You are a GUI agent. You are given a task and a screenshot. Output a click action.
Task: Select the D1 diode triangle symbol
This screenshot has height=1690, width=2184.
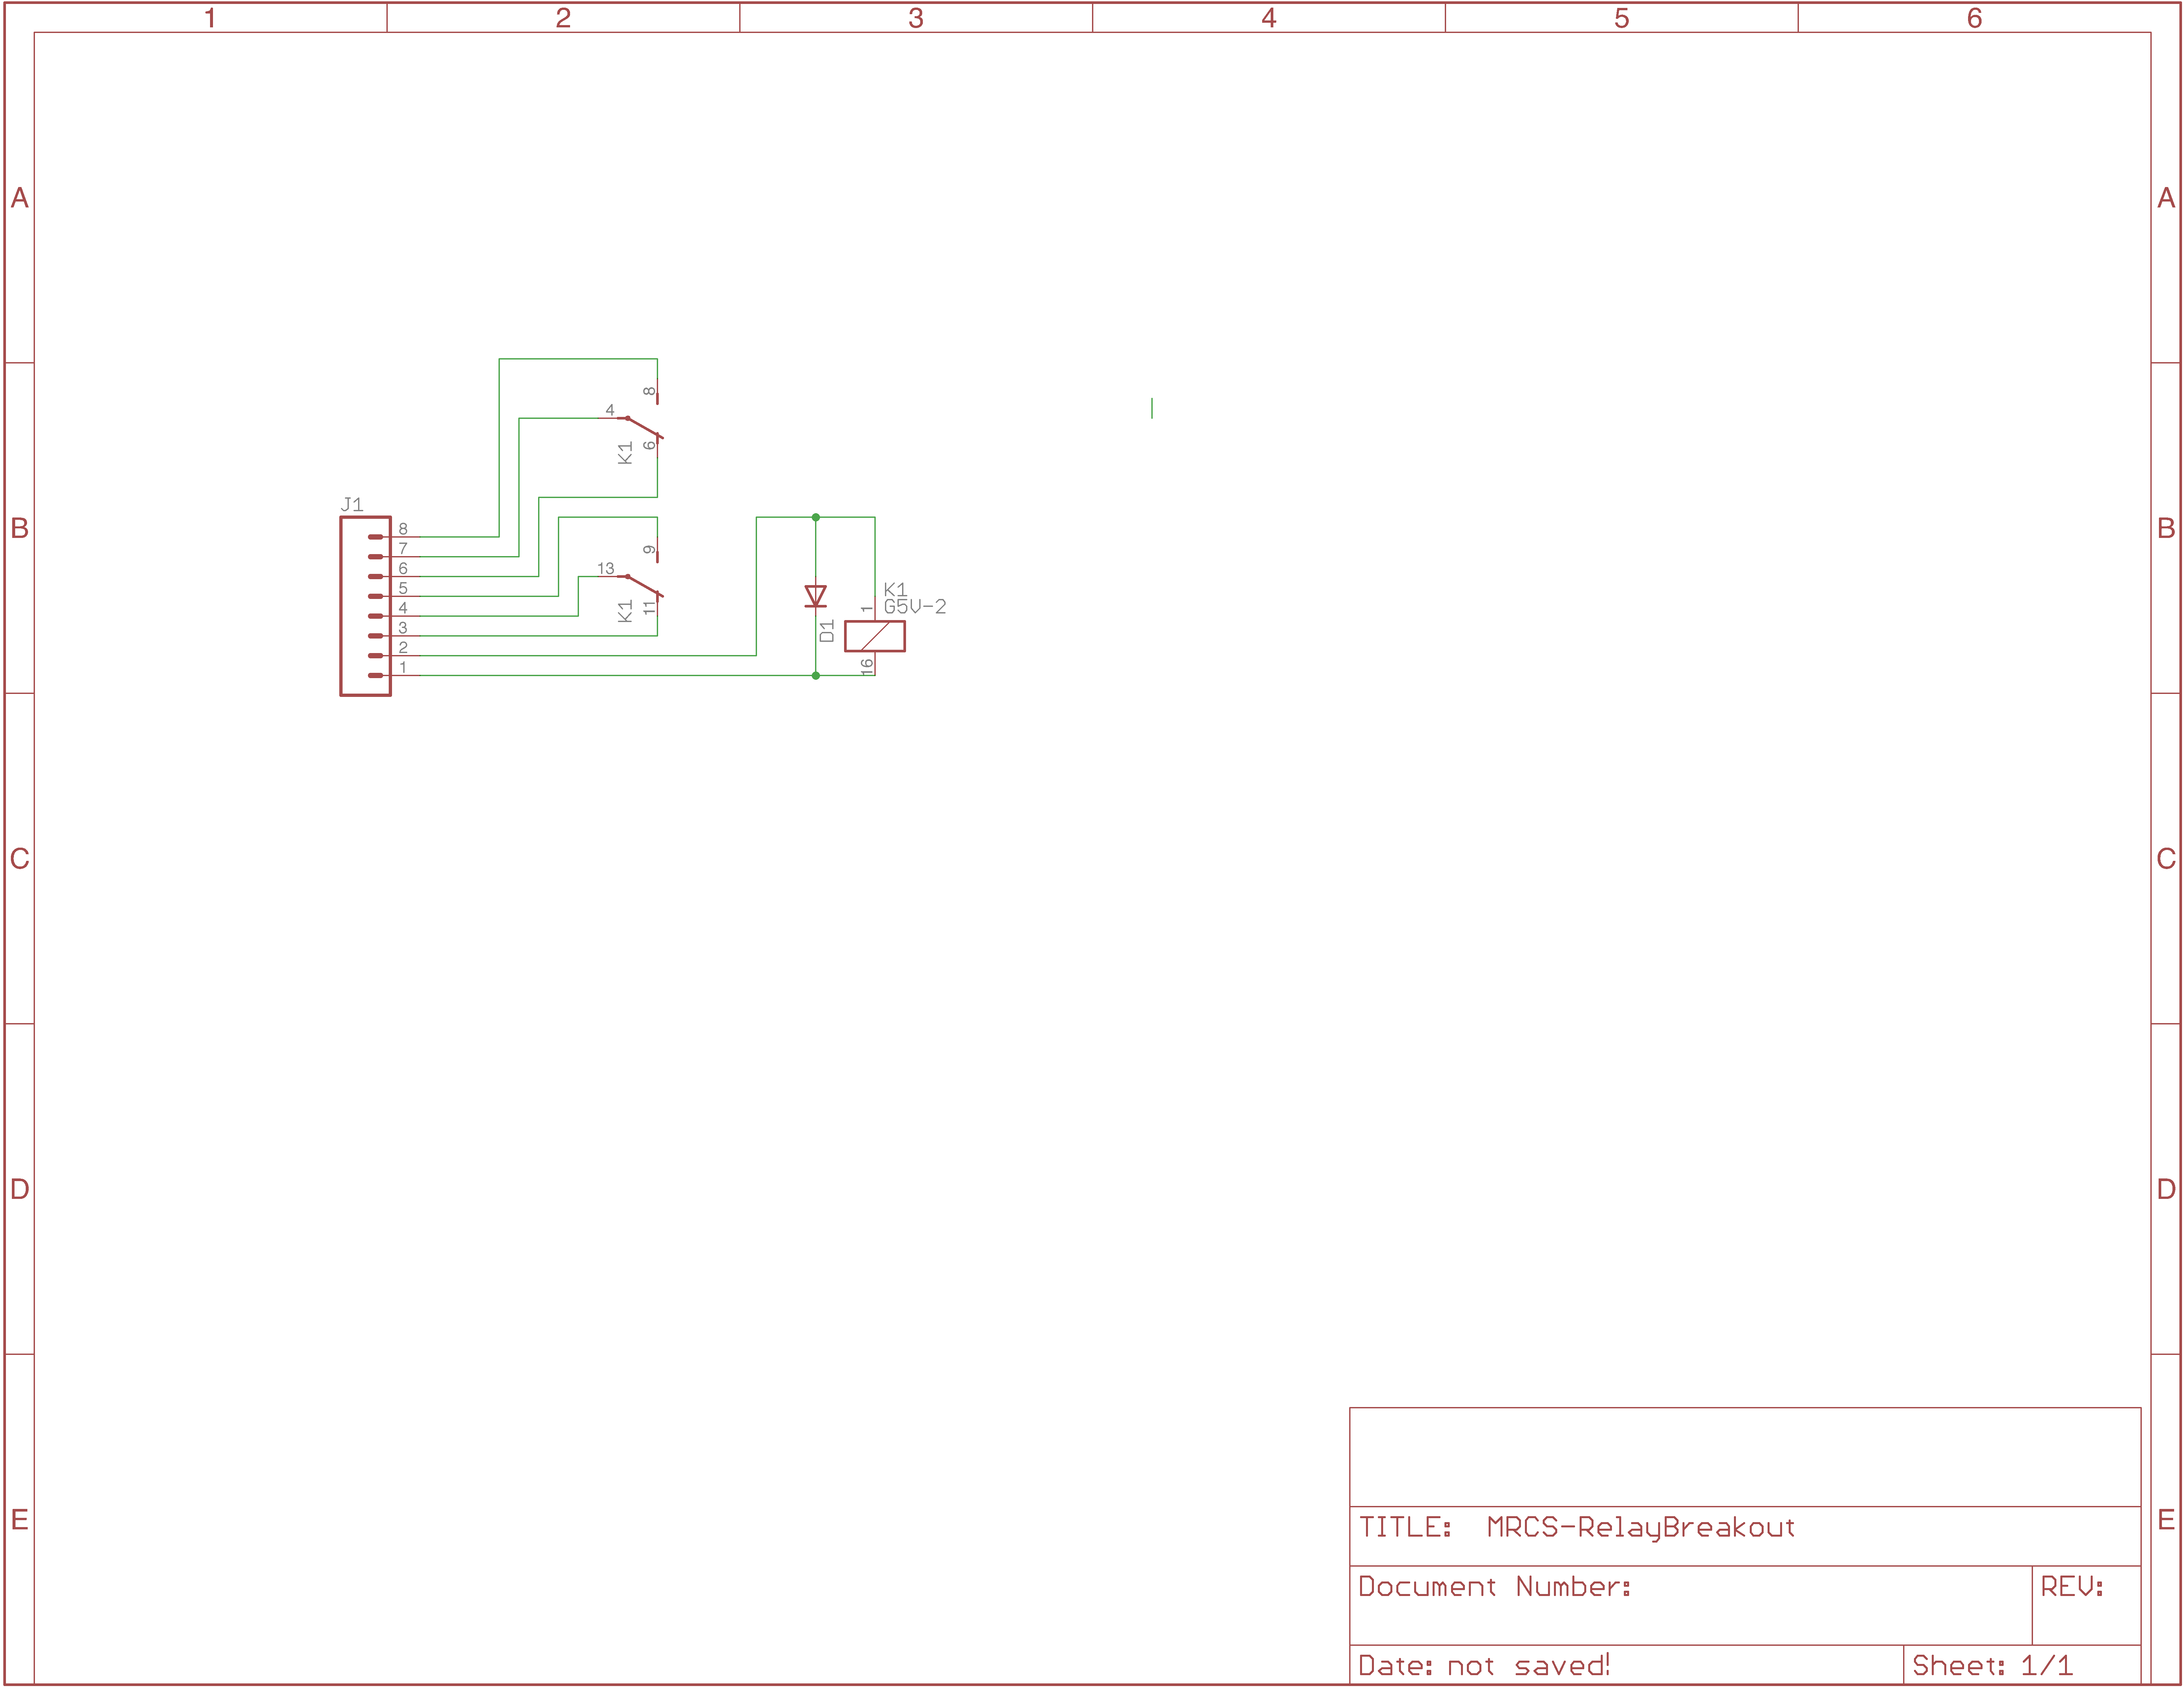(816, 596)
